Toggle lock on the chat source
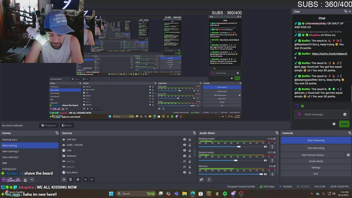 [189, 150]
